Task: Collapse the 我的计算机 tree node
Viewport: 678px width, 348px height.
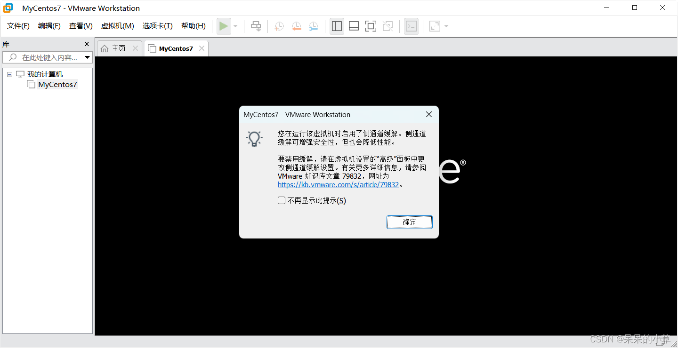Action: point(9,74)
